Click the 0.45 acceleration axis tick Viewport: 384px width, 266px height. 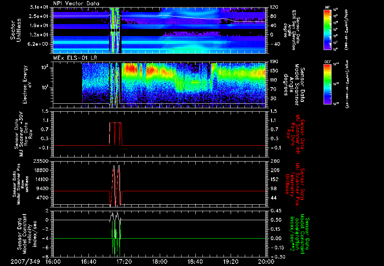pos(276,211)
